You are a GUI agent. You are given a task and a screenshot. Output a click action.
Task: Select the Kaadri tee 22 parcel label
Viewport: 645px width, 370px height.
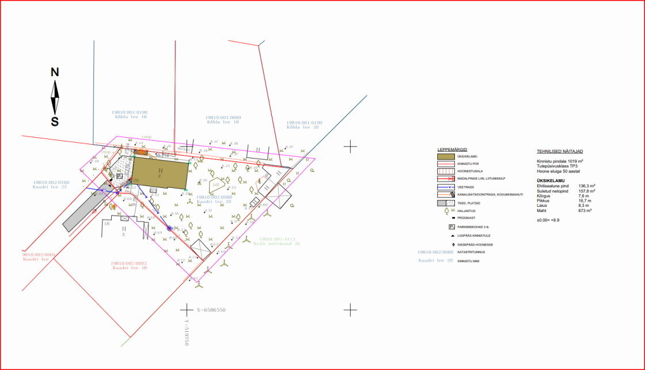[51, 187]
